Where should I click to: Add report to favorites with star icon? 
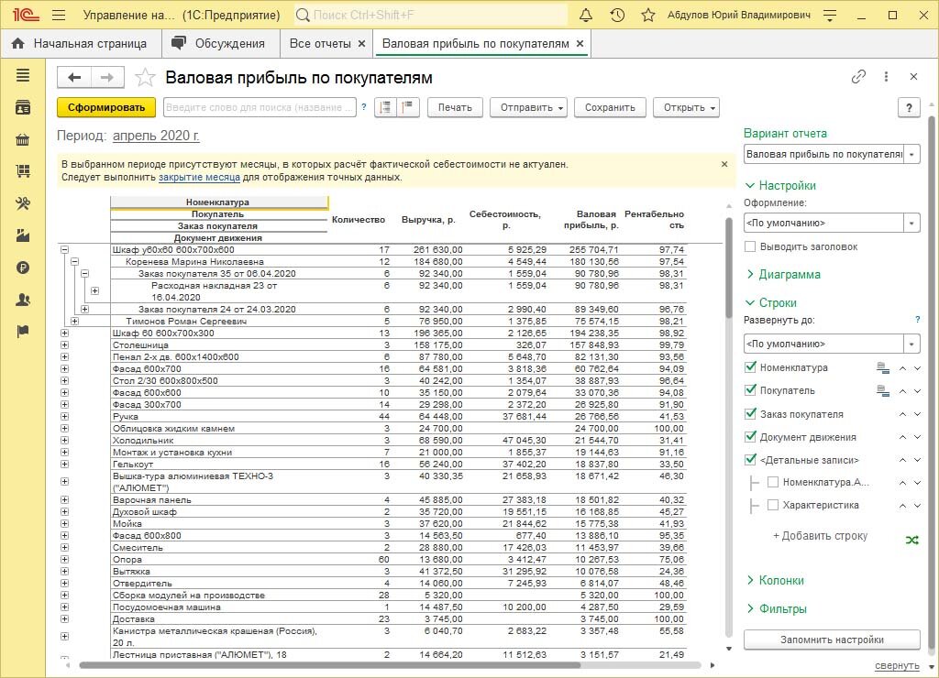click(x=145, y=78)
